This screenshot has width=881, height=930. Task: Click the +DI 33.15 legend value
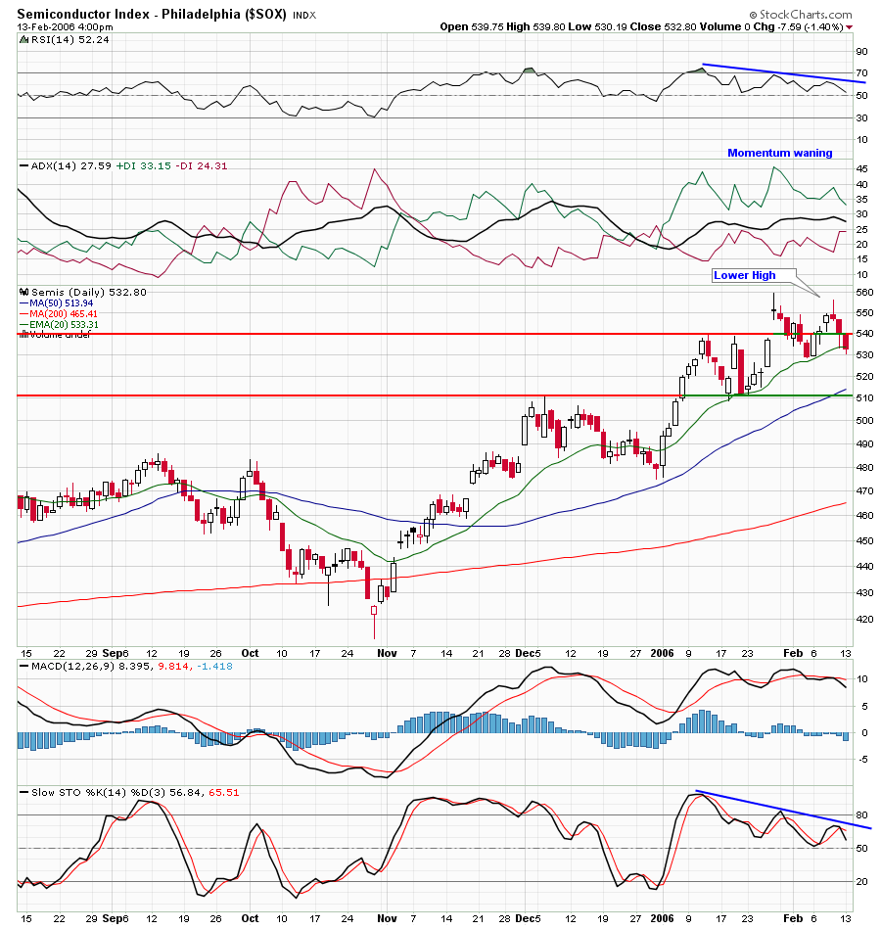tap(142, 166)
